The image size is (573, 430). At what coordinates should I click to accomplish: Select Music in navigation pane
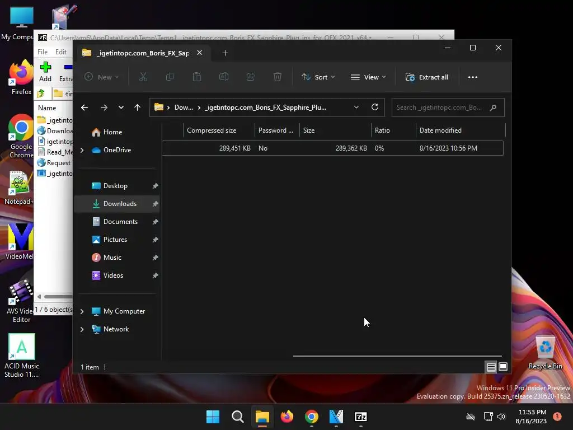point(112,258)
